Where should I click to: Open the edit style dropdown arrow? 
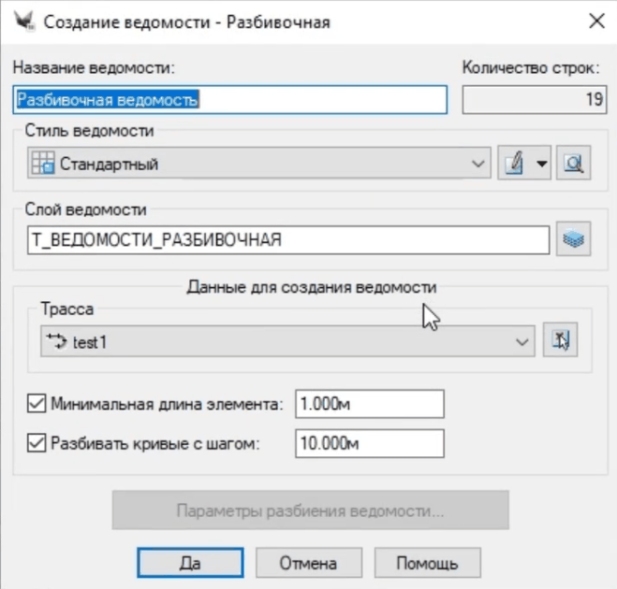point(542,163)
